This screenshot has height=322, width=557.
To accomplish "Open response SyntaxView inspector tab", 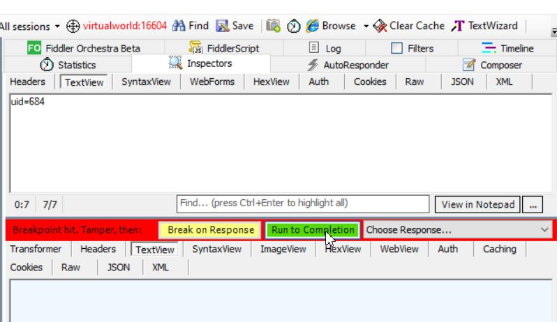I will pyautogui.click(x=216, y=250).
